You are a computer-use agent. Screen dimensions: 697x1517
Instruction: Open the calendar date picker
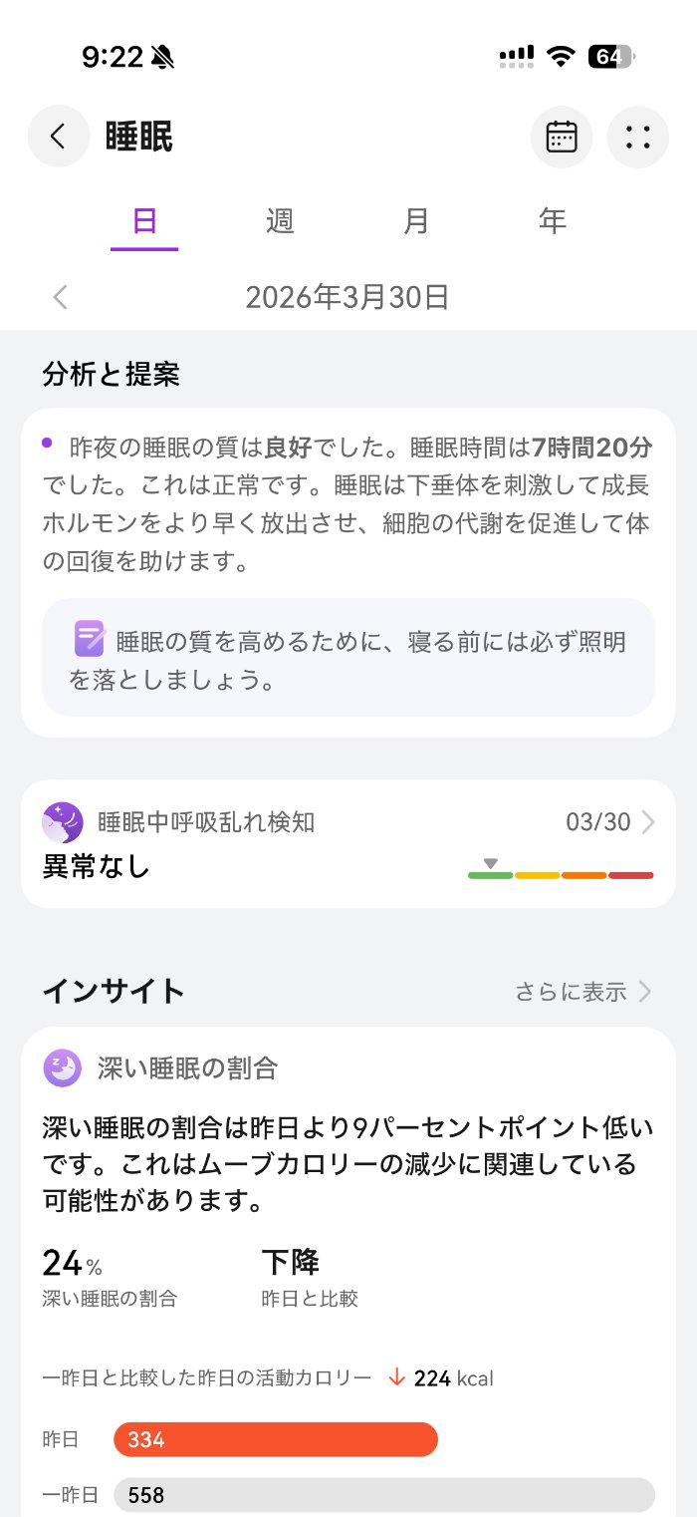point(562,137)
